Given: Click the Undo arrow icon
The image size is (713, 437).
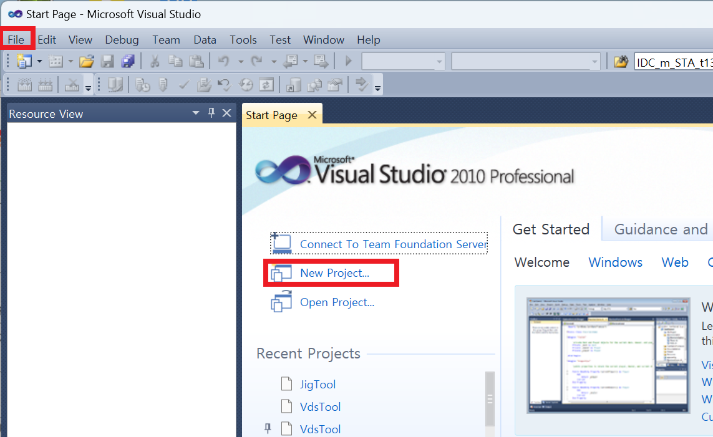Looking at the screenshot, I should [224, 61].
